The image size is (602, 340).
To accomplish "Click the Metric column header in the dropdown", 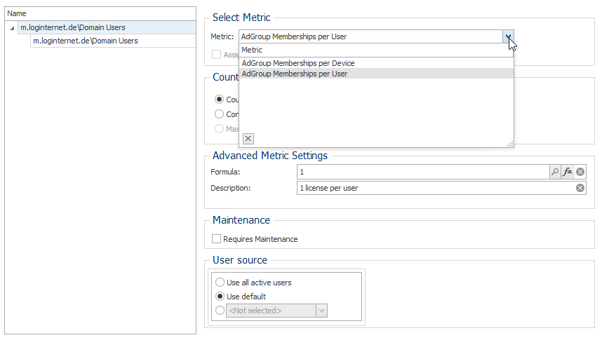I will click(376, 50).
